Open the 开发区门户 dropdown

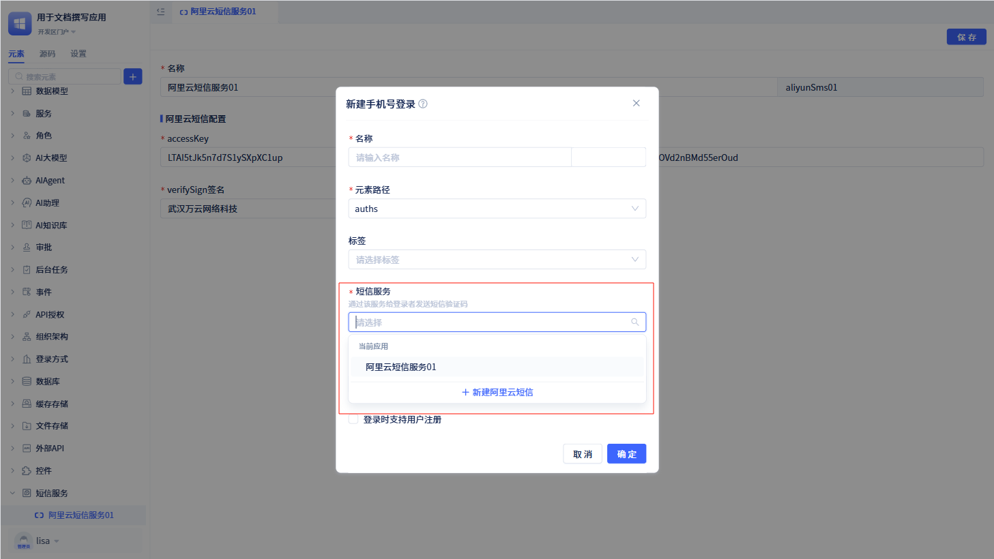click(x=57, y=32)
